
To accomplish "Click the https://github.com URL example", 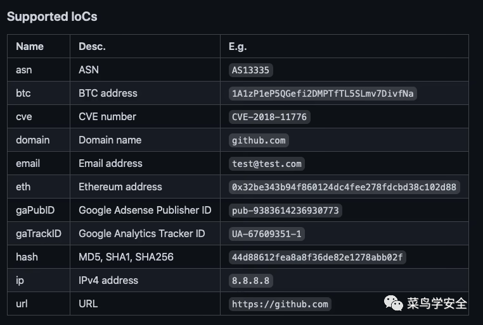I will pyautogui.click(x=280, y=304).
